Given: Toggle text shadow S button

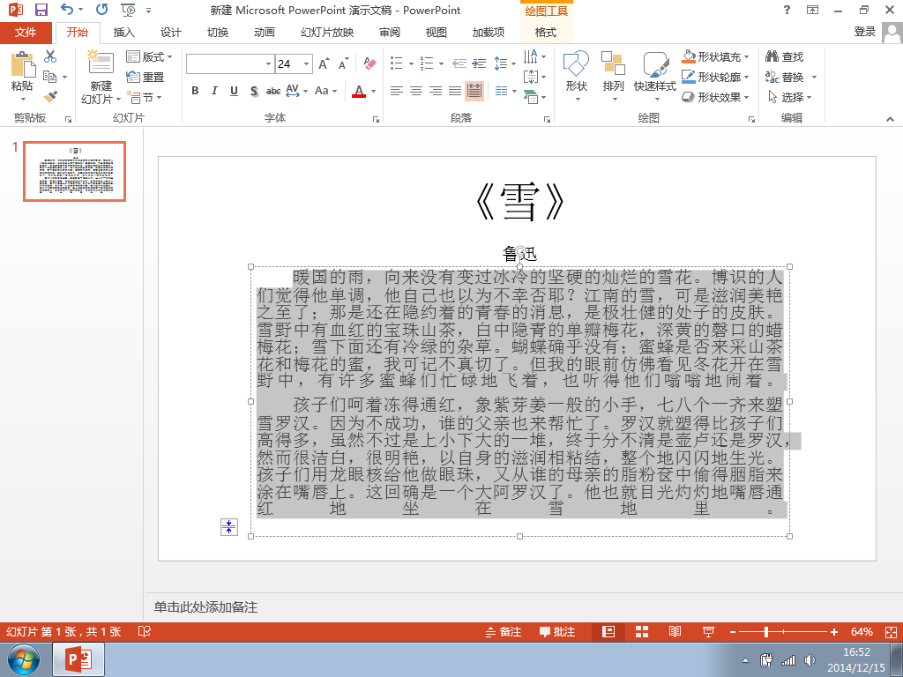Looking at the screenshot, I should tap(254, 91).
